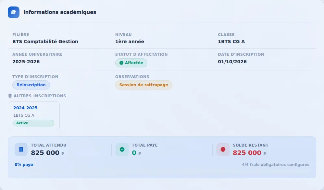Click the Observations label
324x190 pixels.
tap(132, 77)
